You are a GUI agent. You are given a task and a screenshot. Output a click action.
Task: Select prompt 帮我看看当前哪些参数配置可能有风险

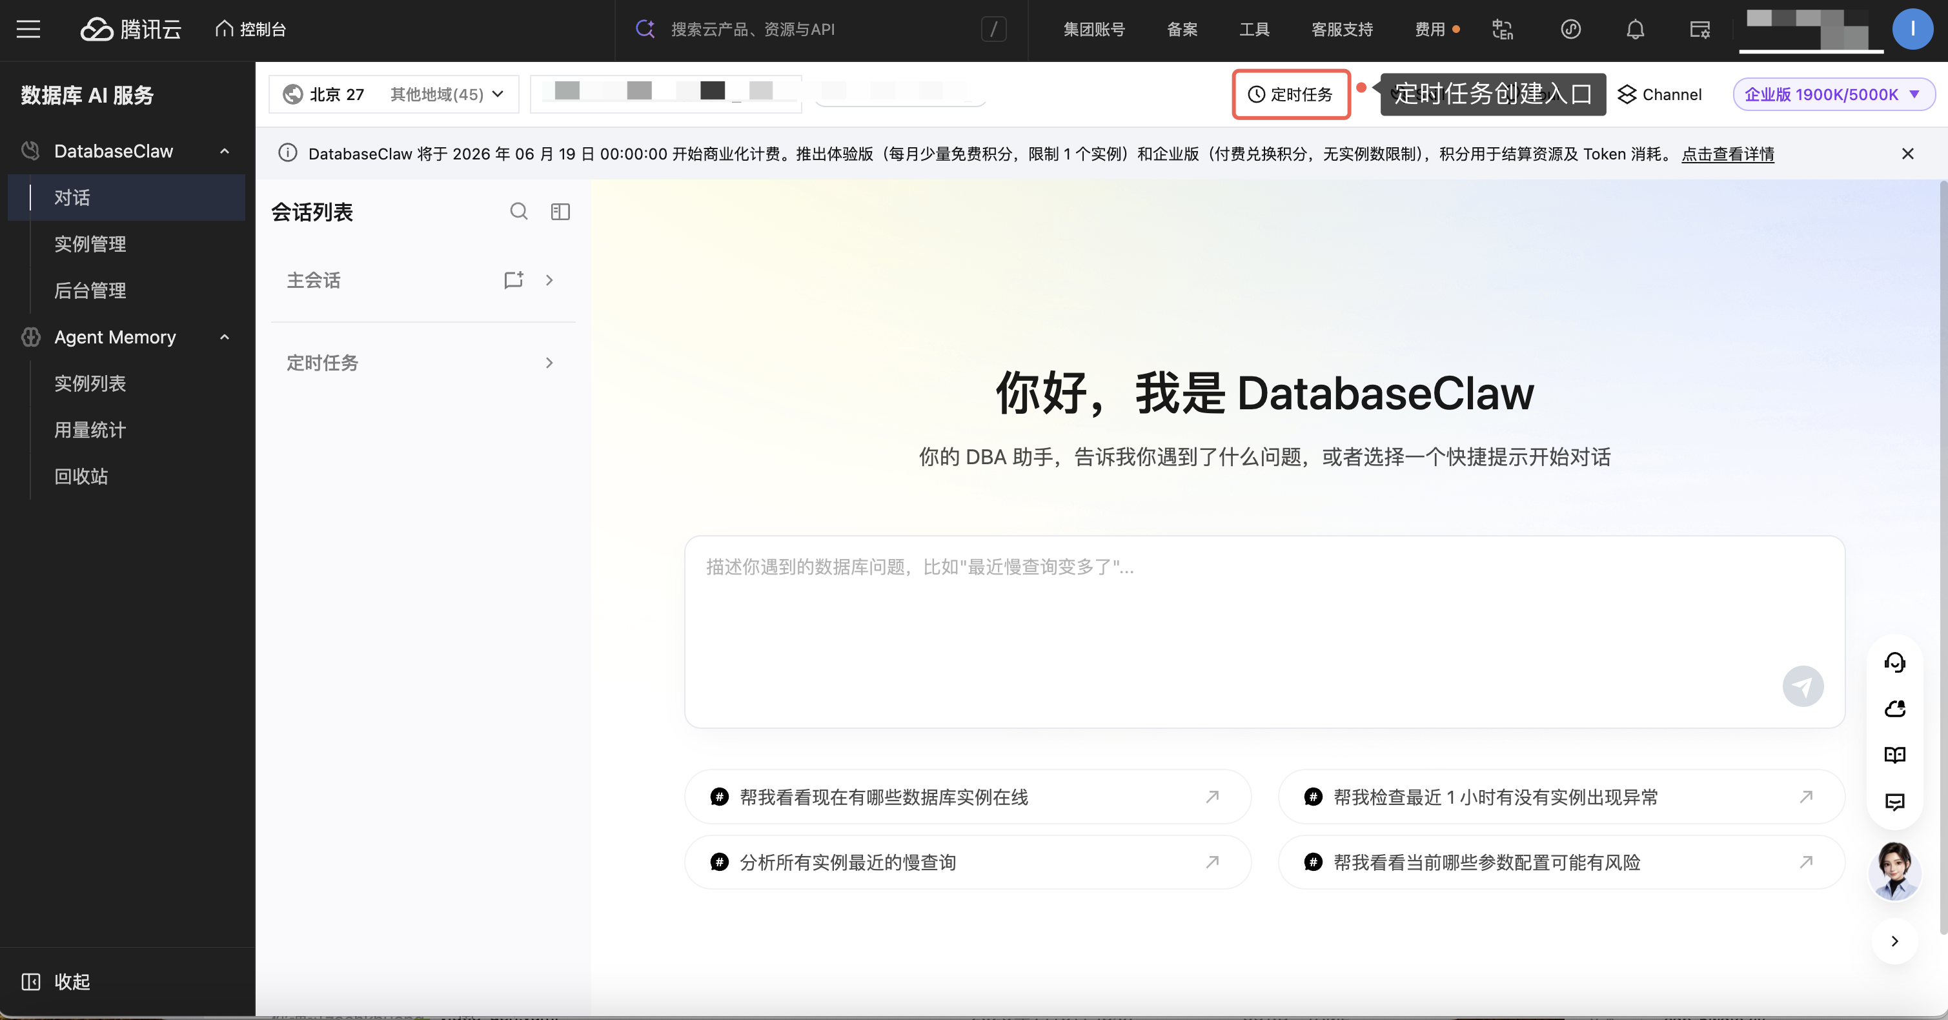pyautogui.click(x=1561, y=862)
